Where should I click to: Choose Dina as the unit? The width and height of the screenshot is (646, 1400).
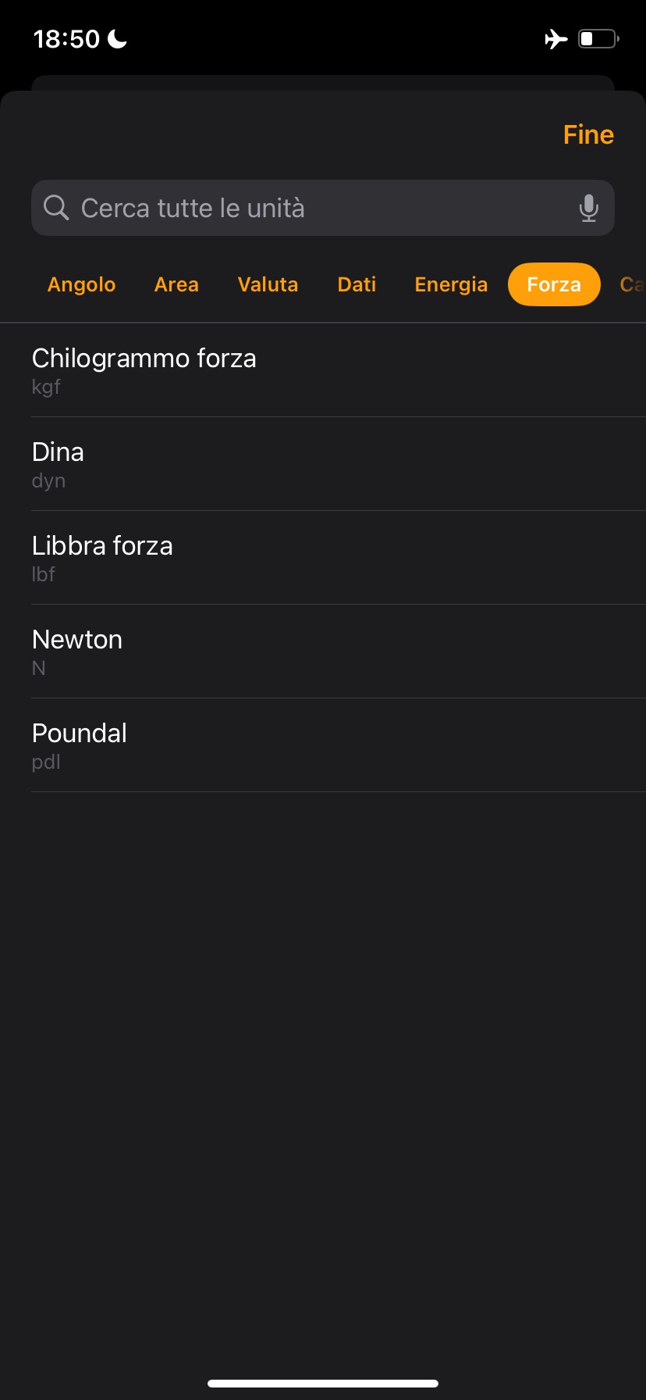[323, 464]
